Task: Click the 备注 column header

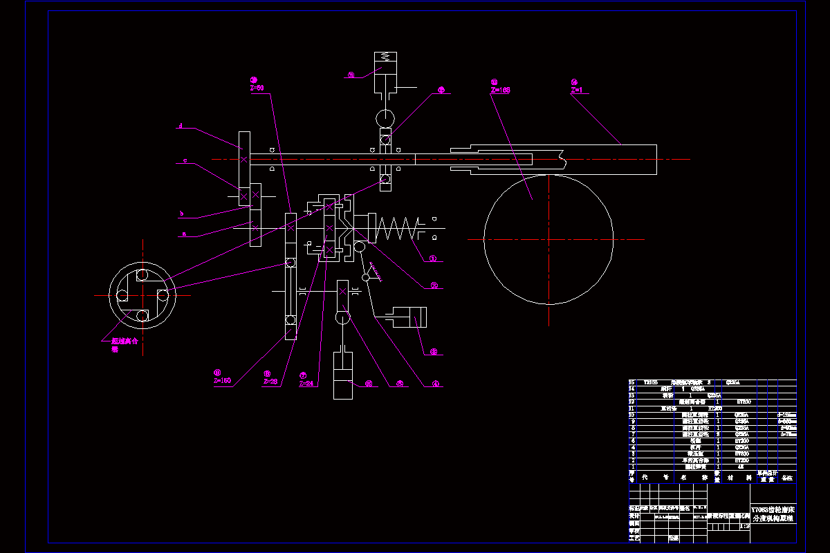Action: pyautogui.click(x=788, y=478)
